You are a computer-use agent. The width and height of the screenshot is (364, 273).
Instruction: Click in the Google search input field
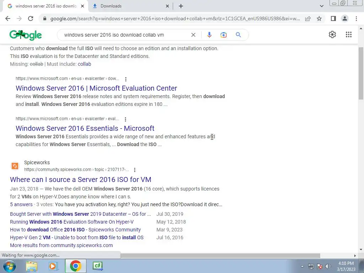pos(125,35)
